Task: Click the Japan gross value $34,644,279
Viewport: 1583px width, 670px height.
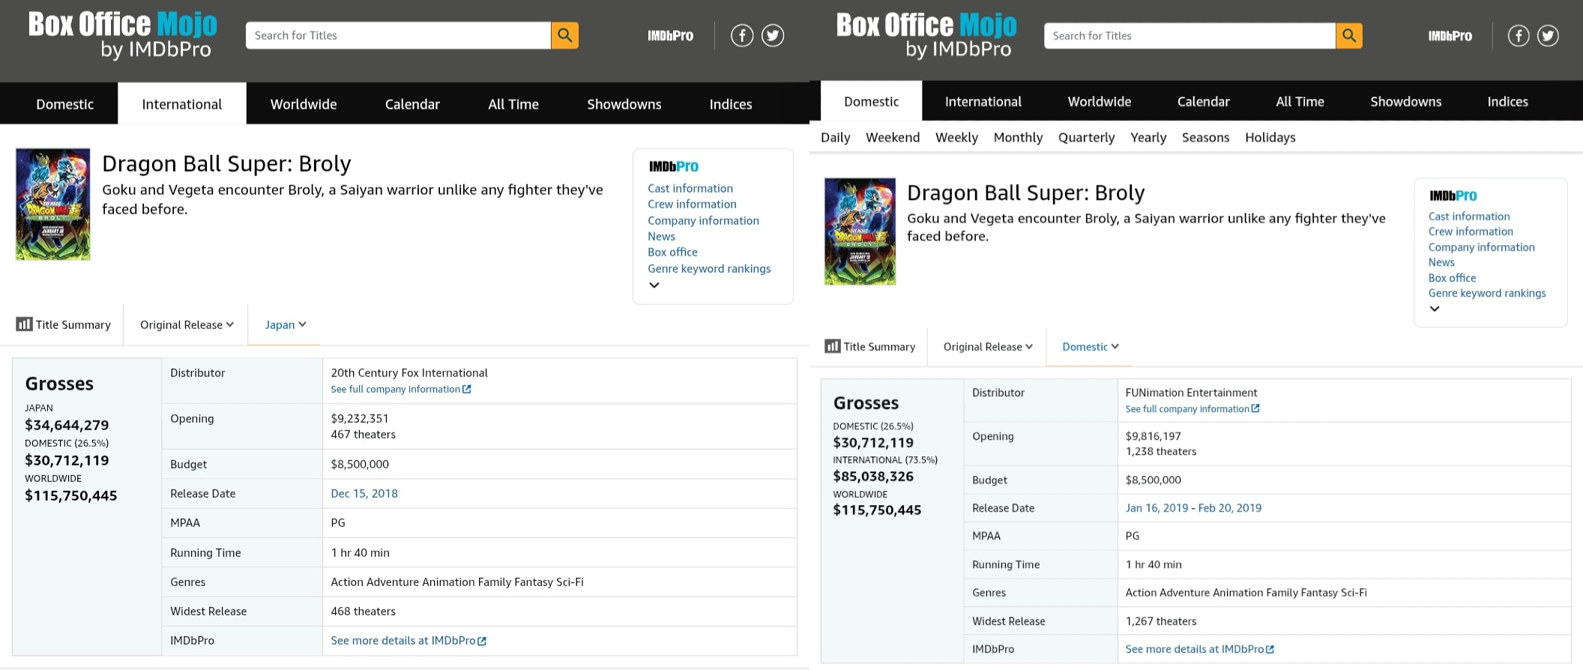Action: click(x=67, y=425)
